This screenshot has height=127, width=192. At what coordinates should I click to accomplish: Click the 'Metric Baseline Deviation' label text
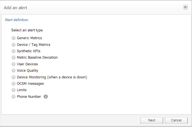37,58
